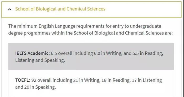Screen dimensions: 184x97
Task: Click the text '6.5 overall' in the IELTS row
Action: (x=62, y=53)
